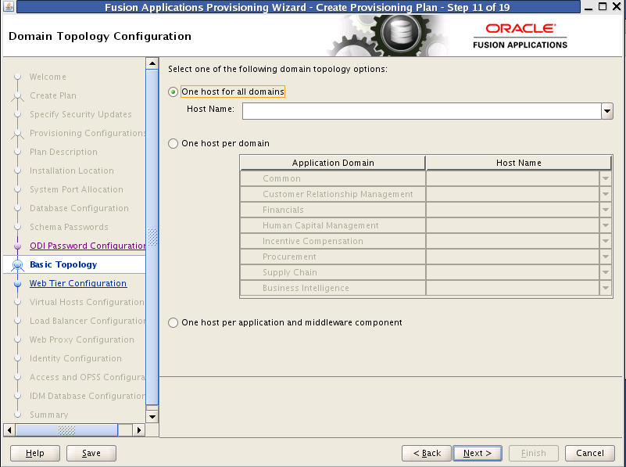
Task: Click Specify Security Updates step in navigation
Action: click(80, 114)
